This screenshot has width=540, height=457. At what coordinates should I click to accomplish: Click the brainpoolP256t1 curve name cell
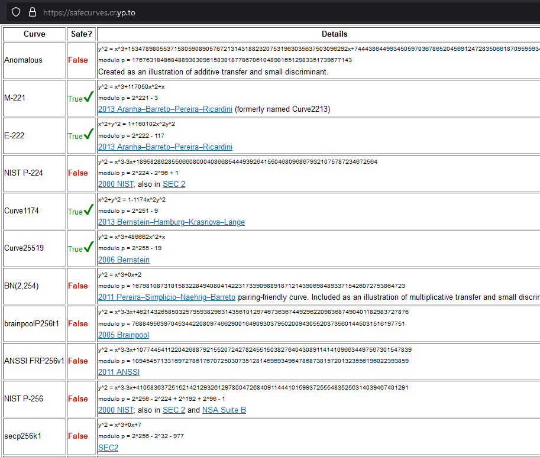click(34, 324)
